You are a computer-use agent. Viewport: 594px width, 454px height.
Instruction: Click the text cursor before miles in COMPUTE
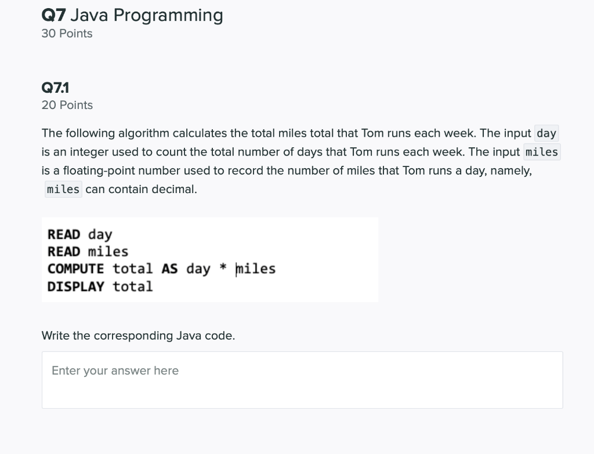click(x=236, y=268)
